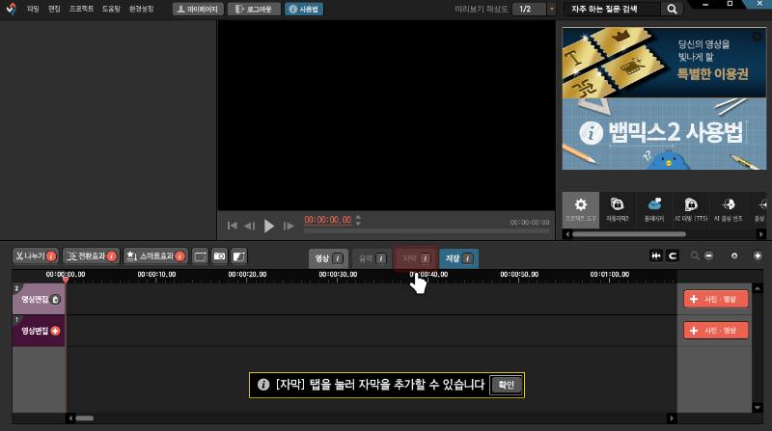
Task: Click the timecode down stepper arrow
Action: tap(358, 224)
